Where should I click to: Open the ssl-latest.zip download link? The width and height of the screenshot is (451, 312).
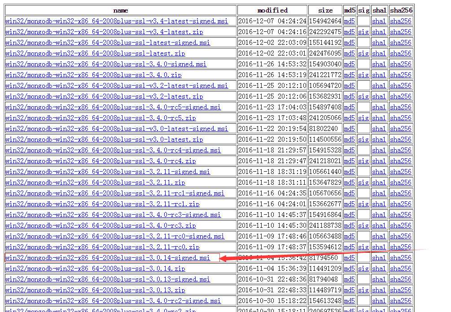click(x=95, y=53)
